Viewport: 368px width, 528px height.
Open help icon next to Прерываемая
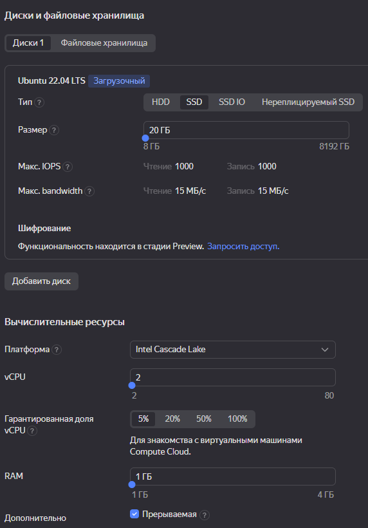(x=205, y=515)
